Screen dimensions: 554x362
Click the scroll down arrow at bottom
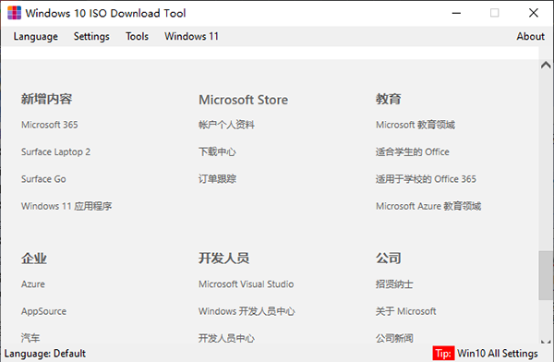pos(546,342)
